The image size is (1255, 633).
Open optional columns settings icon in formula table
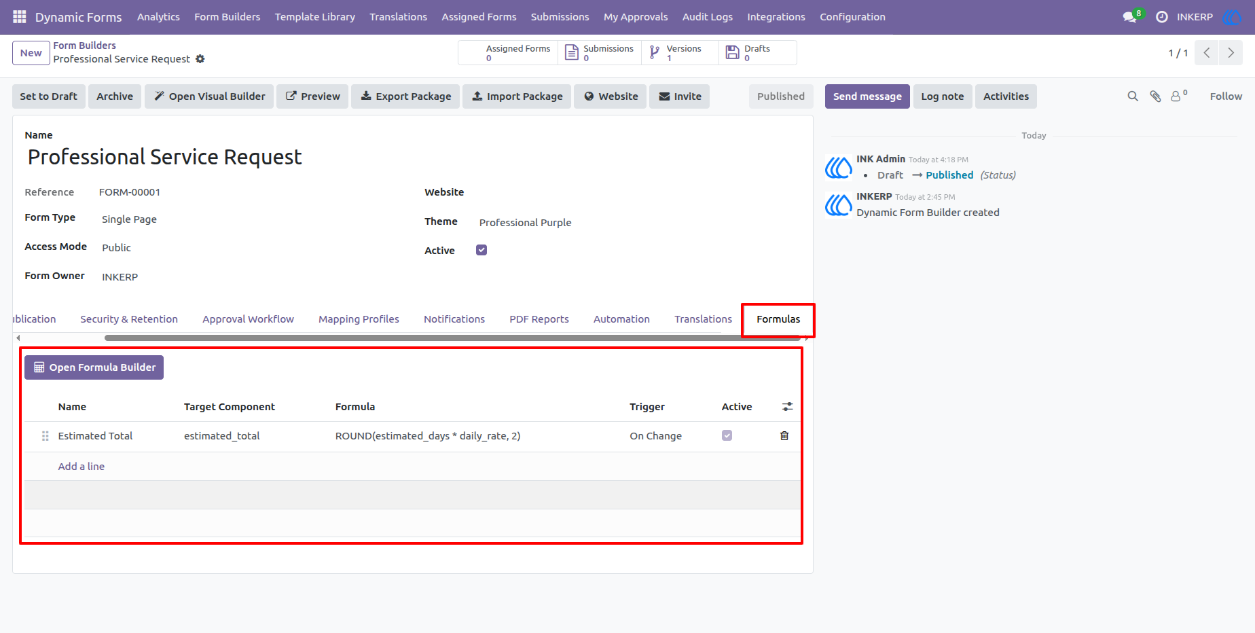(x=787, y=407)
